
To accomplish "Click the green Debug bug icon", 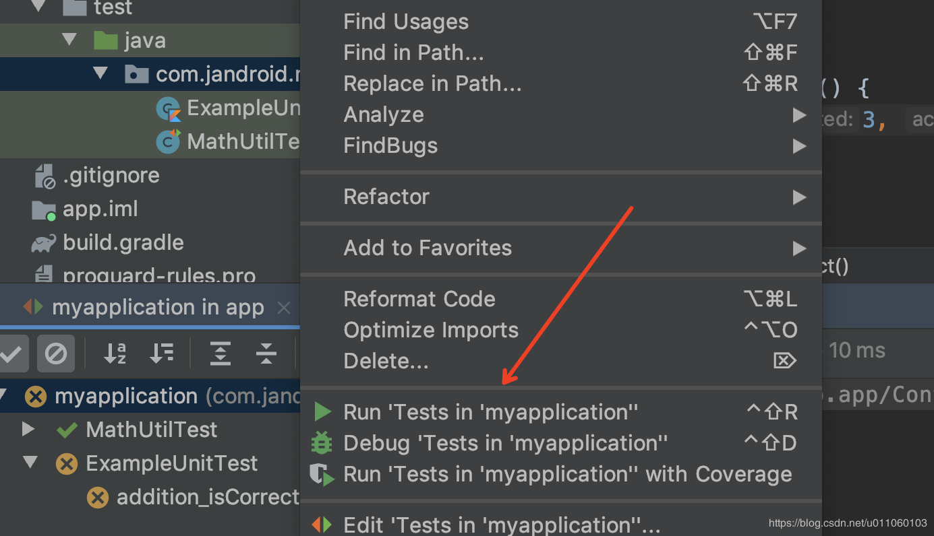I will pos(322,443).
